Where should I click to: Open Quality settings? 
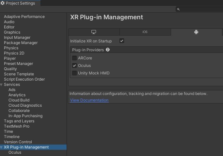click(x=10, y=69)
